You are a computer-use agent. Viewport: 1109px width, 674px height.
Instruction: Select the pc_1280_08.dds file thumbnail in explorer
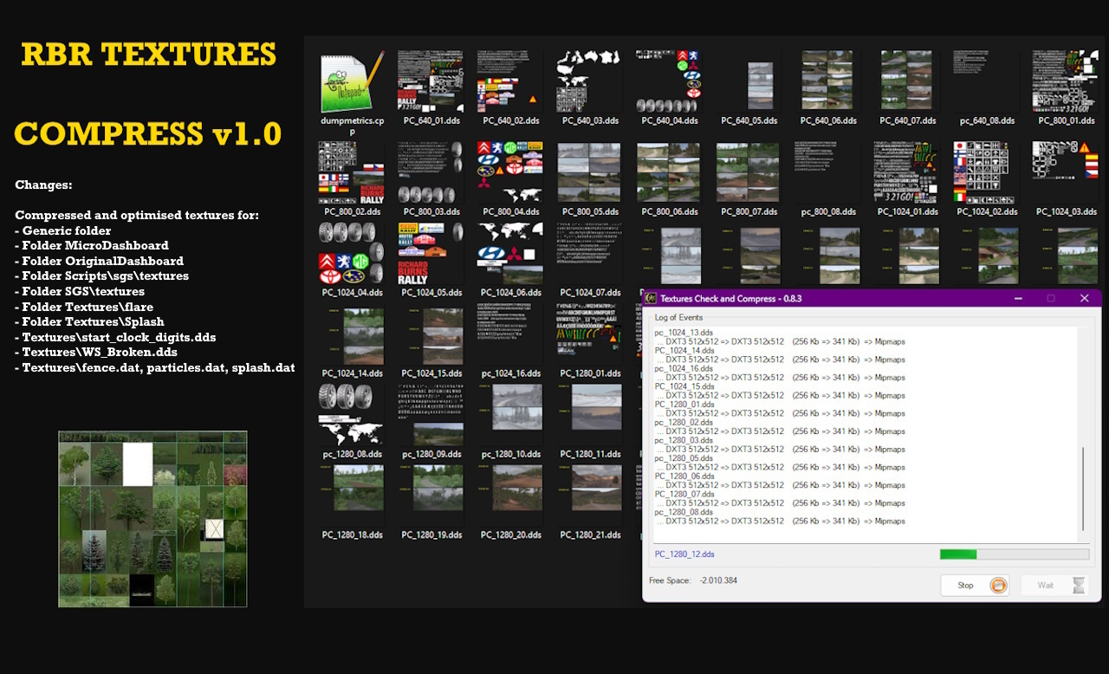351,415
